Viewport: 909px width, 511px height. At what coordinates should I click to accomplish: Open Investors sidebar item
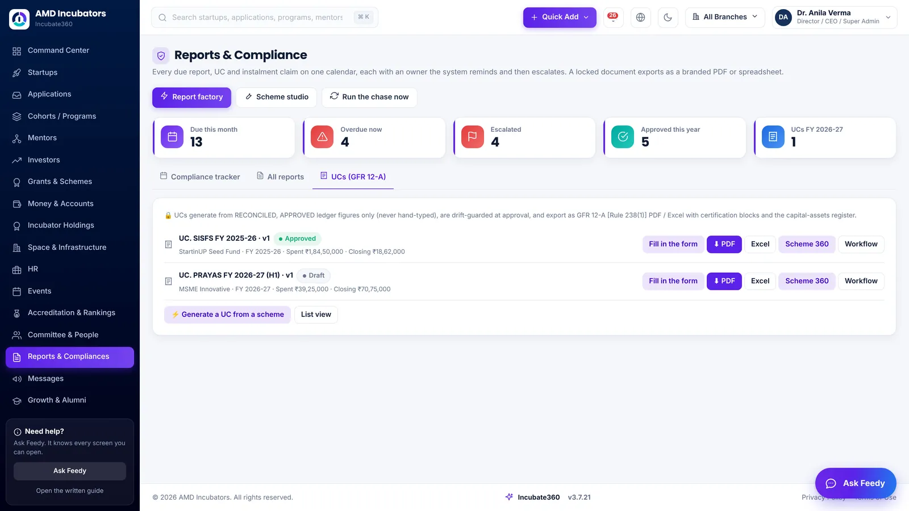(70, 160)
